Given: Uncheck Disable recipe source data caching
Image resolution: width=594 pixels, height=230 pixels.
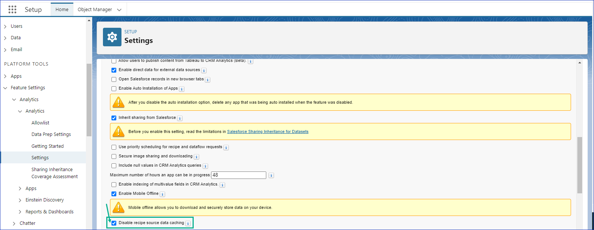Looking at the screenshot, I should 114,223.
